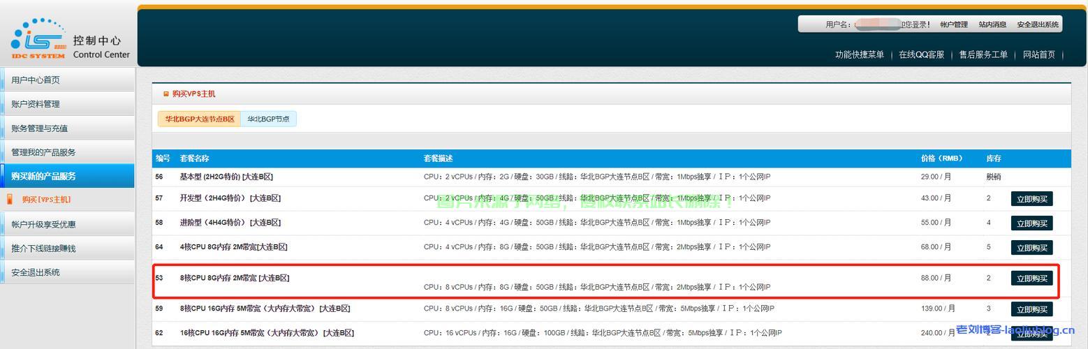
Task: Click plan number 64 cell
Action: point(159,247)
